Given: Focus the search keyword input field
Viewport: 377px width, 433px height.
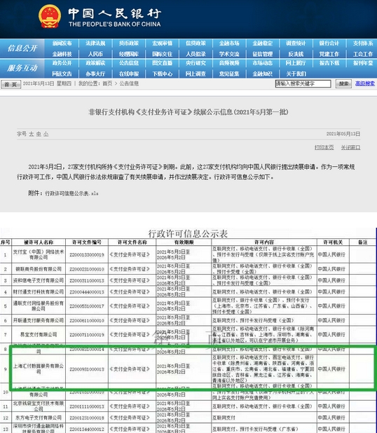Looking at the screenshot, I should point(303,83).
